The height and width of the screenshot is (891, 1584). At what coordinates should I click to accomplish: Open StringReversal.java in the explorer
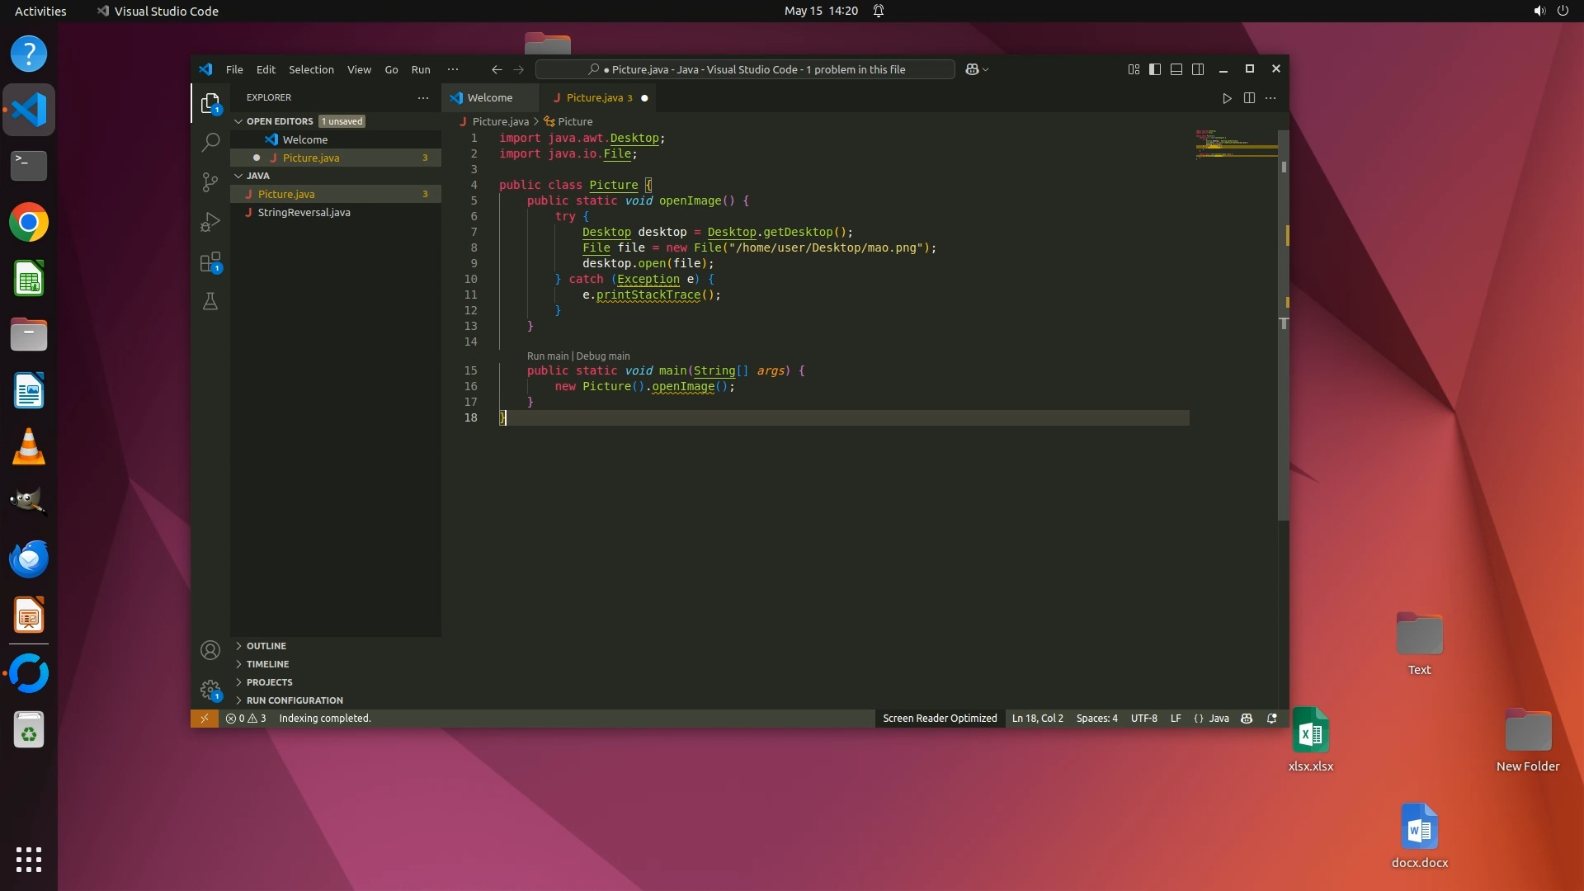coord(304,213)
